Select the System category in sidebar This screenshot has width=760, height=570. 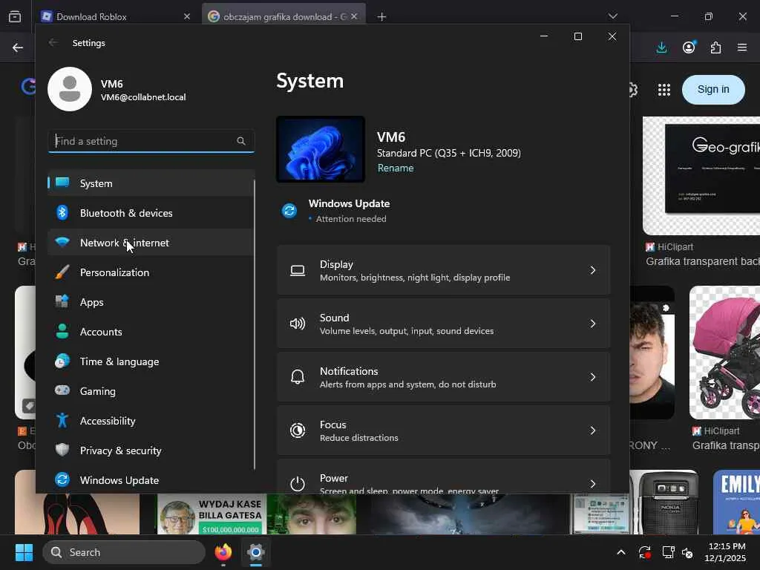[96, 183]
